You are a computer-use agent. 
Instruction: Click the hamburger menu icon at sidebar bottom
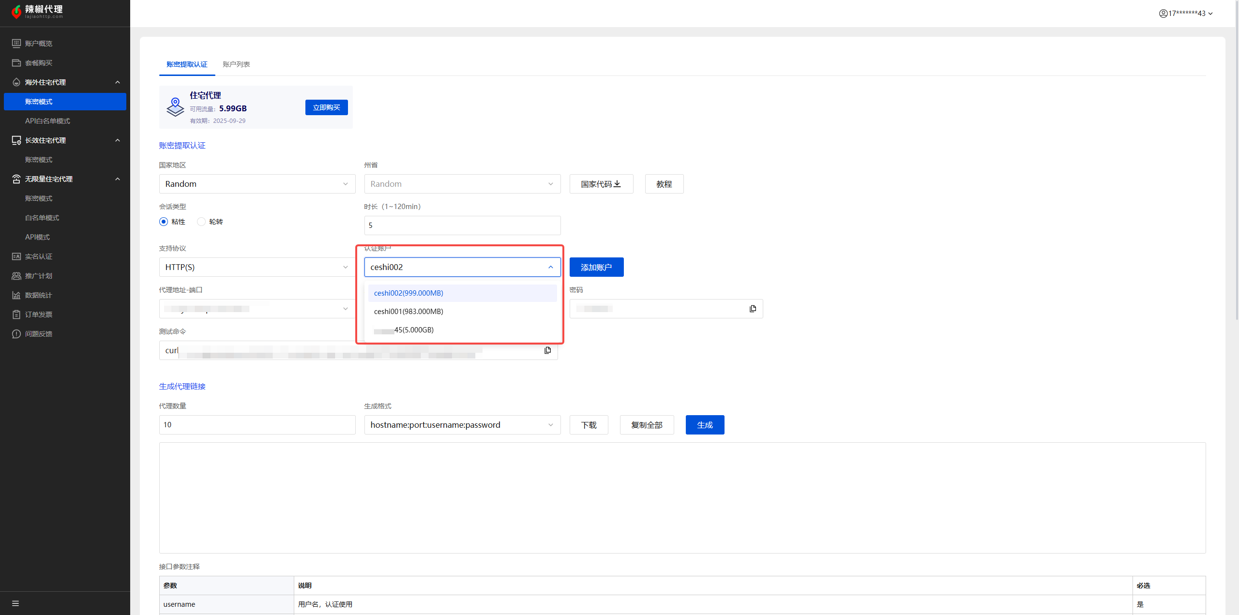15,603
